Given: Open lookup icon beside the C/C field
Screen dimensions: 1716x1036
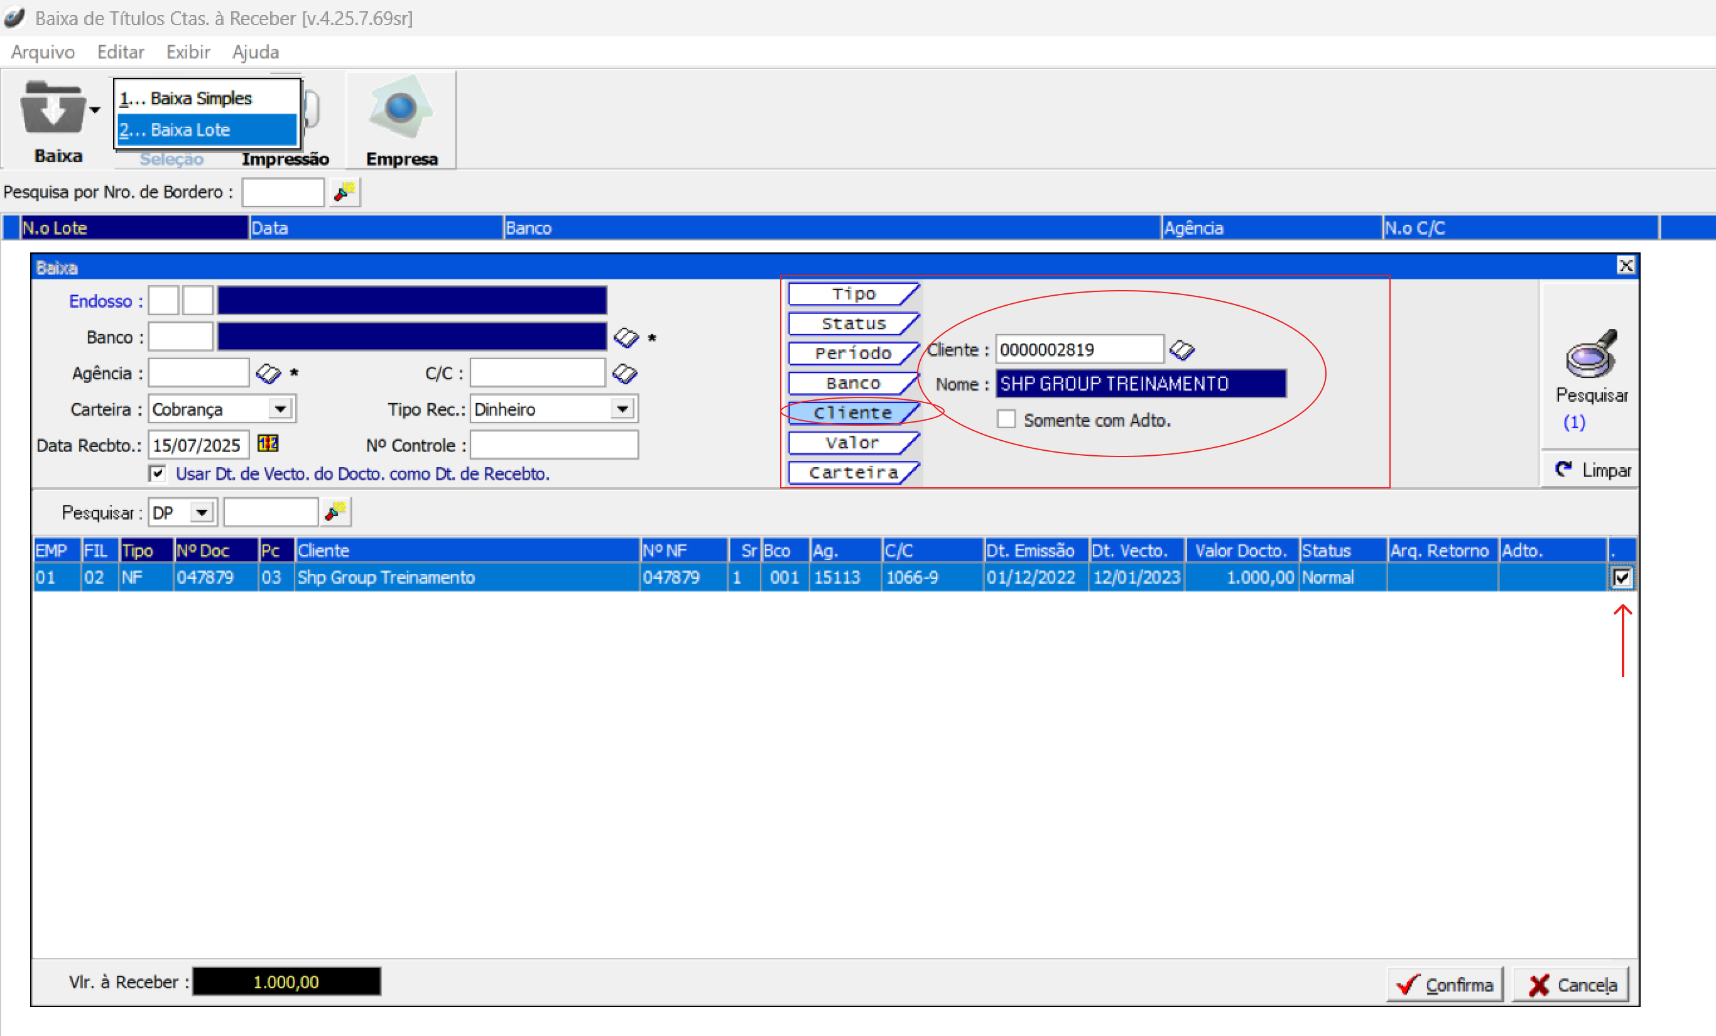Looking at the screenshot, I should pos(624,374).
